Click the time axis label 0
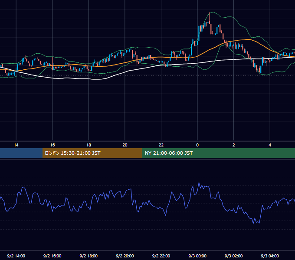This screenshot has width=295, height=260. coord(197,145)
